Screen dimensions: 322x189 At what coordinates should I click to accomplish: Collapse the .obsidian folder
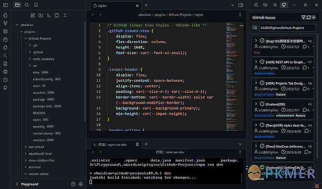pos(17,25)
